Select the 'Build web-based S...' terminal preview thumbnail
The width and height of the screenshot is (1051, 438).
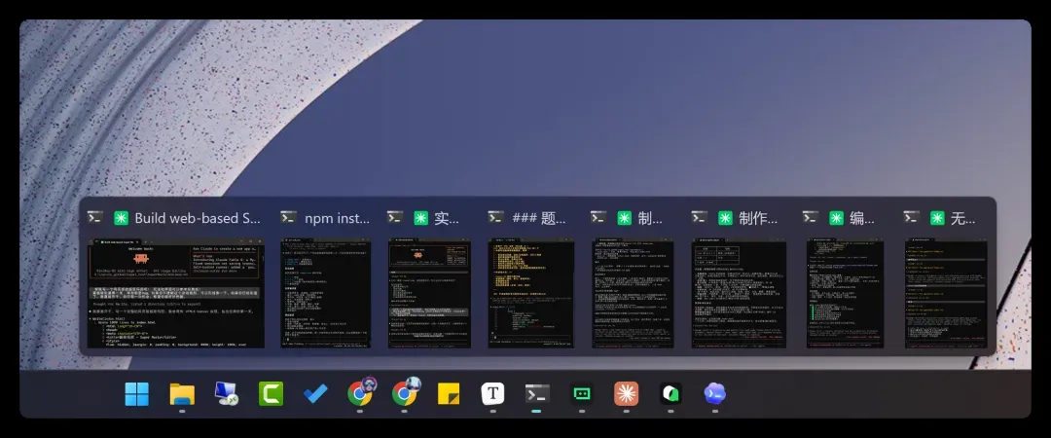[x=176, y=294]
